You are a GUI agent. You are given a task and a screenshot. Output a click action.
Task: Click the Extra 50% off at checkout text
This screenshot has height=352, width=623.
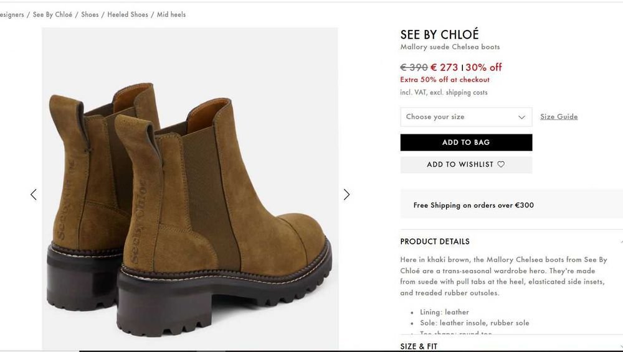445,80
